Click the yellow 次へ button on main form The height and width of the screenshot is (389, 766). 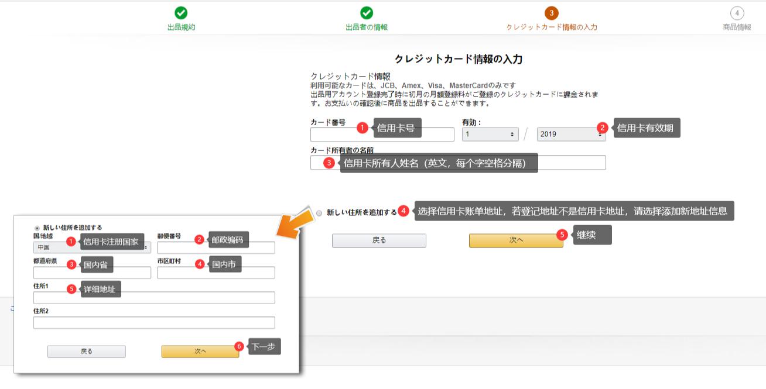(516, 240)
